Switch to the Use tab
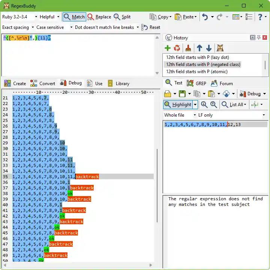Screen dimensions: 270x270 (x=95, y=84)
